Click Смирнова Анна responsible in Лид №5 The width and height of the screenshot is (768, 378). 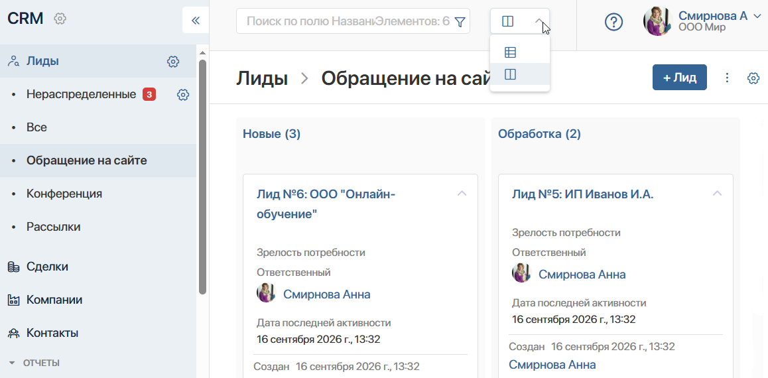click(582, 274)
